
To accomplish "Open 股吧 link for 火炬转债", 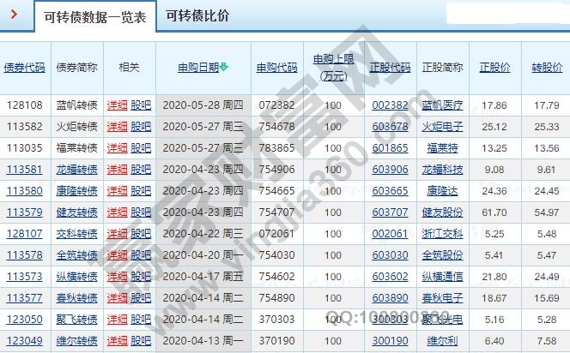I will (141, 127).
